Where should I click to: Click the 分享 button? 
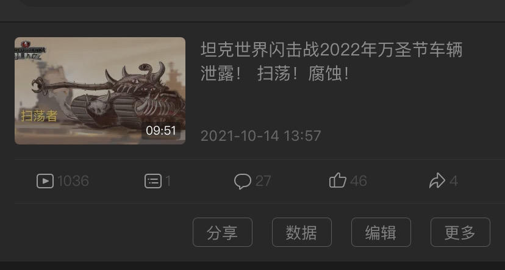click(223, 232)
